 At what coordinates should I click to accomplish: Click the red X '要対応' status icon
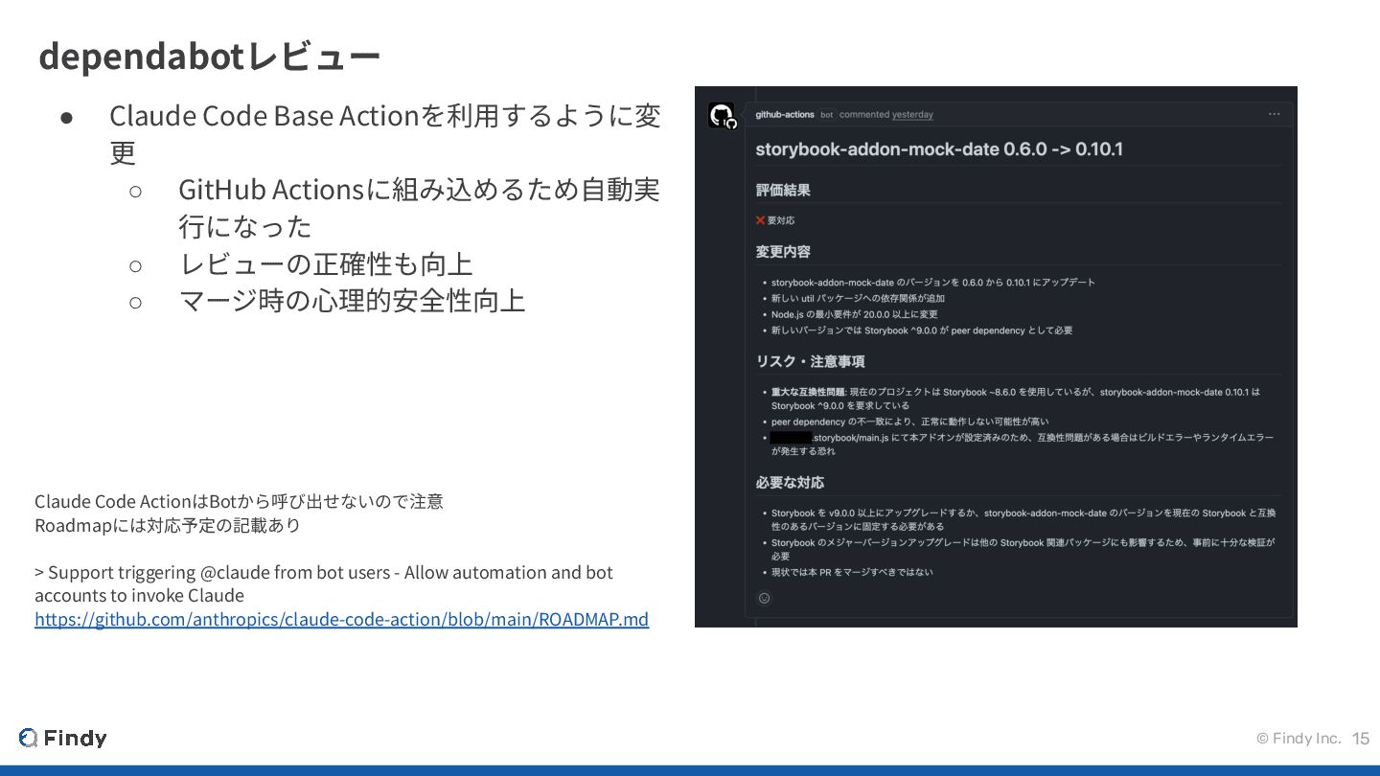point(760,220)
